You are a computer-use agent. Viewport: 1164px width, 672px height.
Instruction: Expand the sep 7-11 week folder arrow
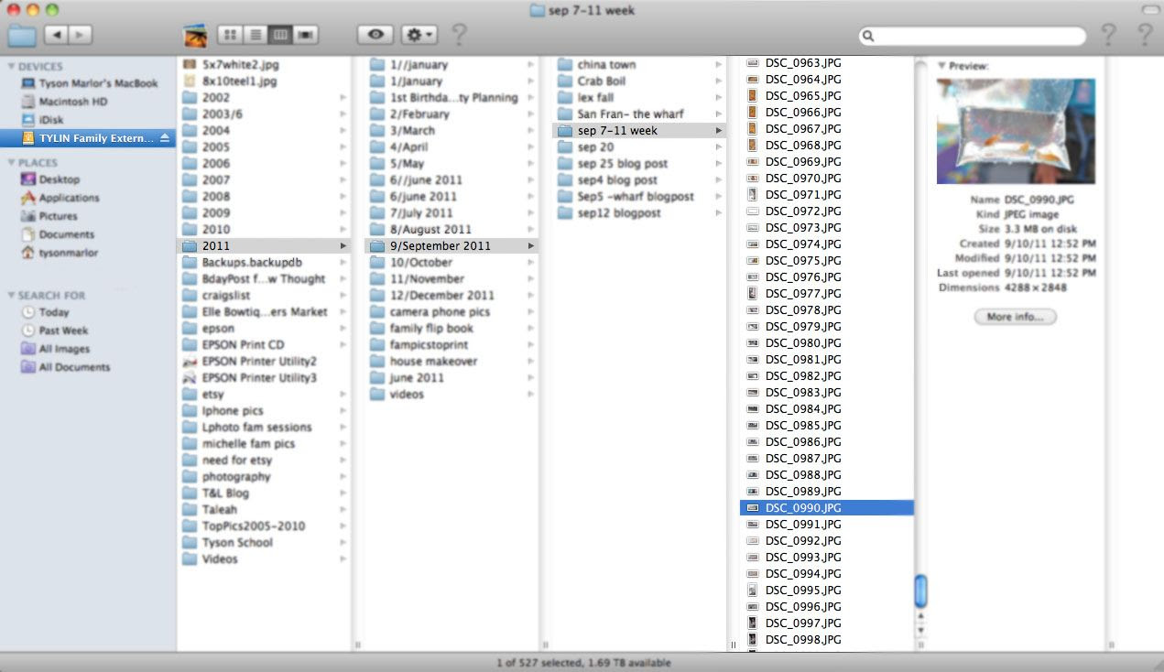[x=719, y=131]
